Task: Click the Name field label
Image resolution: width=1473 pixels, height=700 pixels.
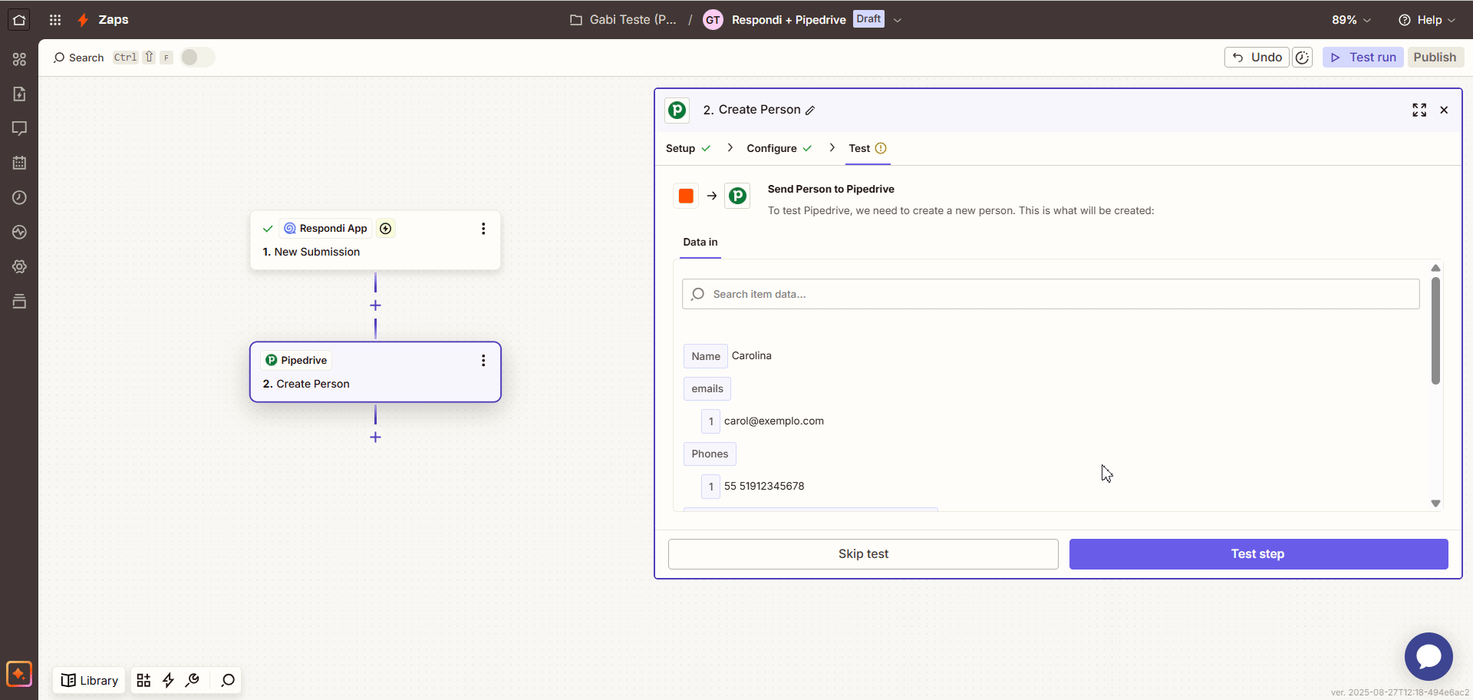Action: tap(705, 356)
